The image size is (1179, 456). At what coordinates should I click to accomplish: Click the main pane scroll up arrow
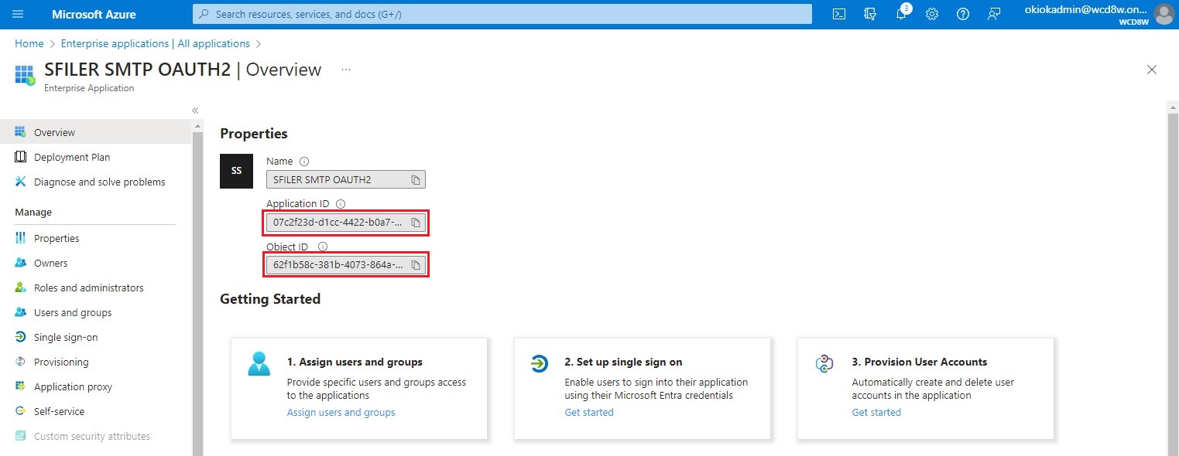[x=1173, y=106]
